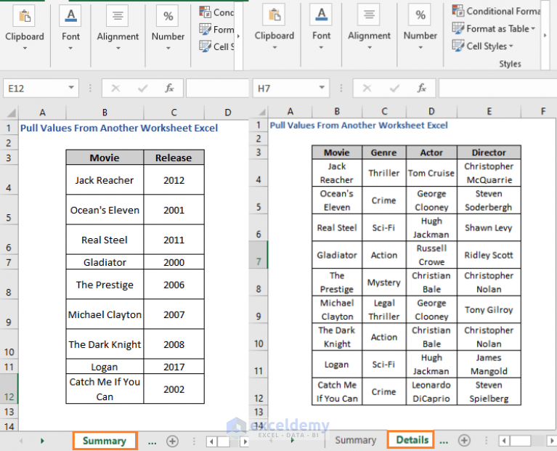This screenshot has height=451, width=557.
Task: Switch to the highlighted Details sheet tab
Action: [411, 440]
